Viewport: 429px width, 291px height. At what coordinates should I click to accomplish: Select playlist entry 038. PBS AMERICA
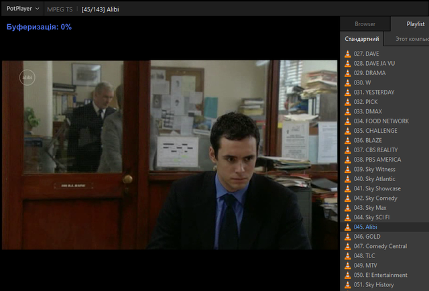(385, 160)
